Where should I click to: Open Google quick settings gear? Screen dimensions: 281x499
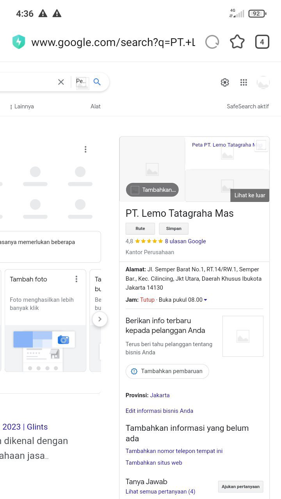225,82
